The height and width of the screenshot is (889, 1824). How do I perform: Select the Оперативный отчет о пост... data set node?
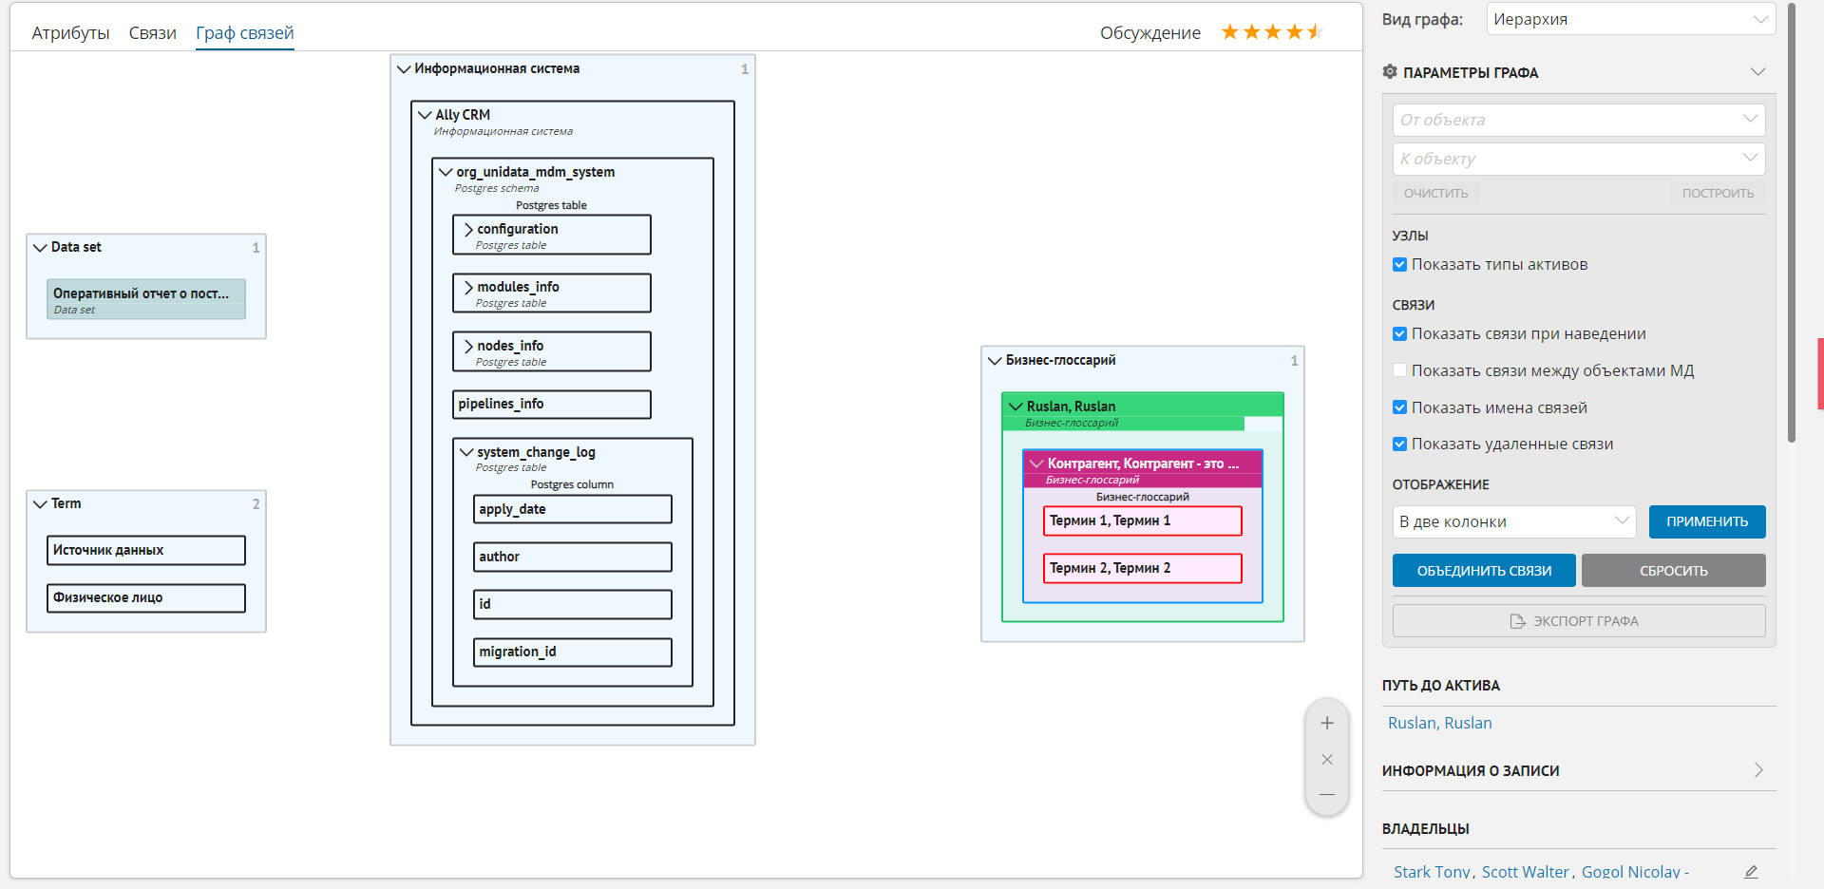pos(146,299)
